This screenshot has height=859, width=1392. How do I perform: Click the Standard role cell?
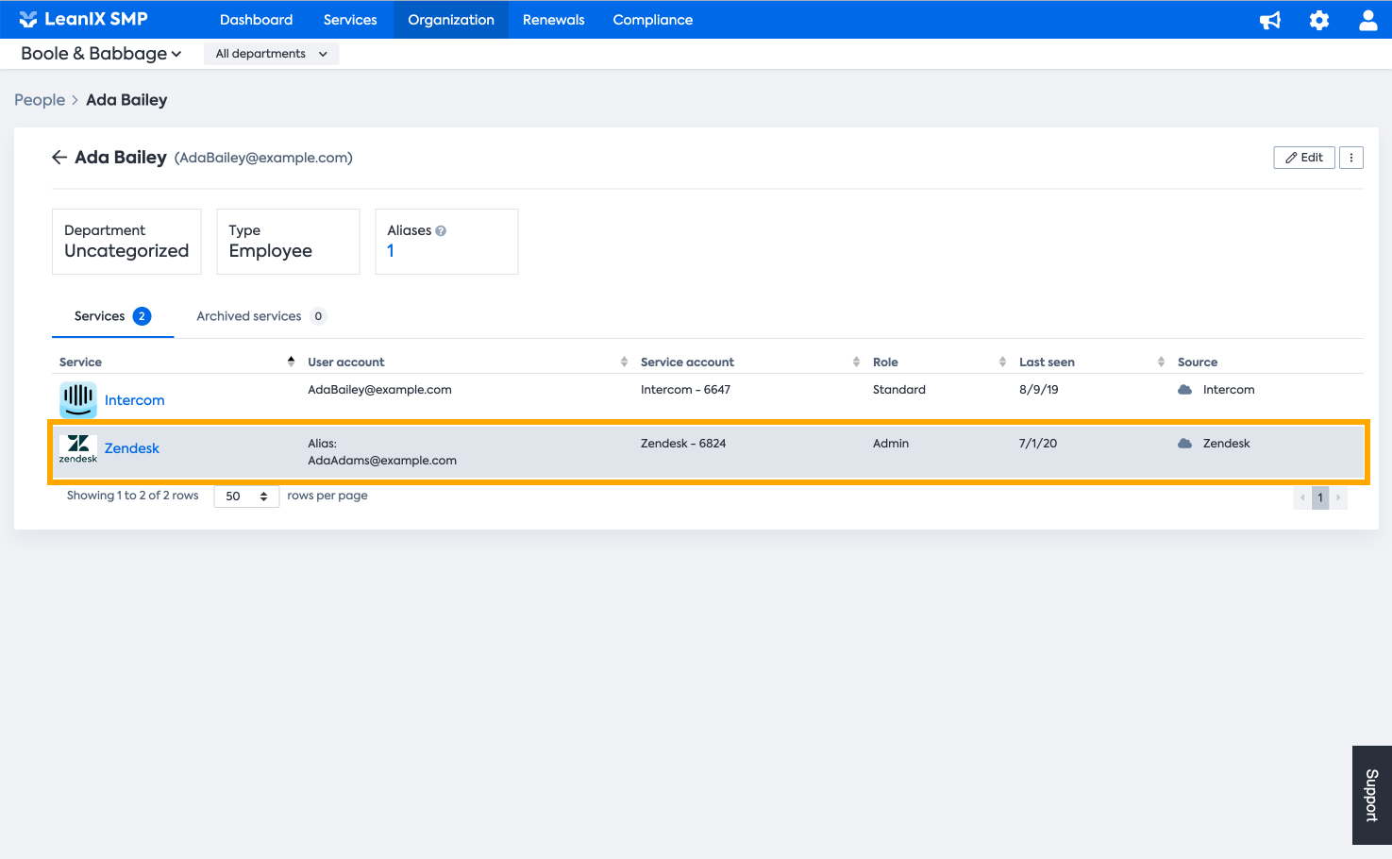coord(899,390)
